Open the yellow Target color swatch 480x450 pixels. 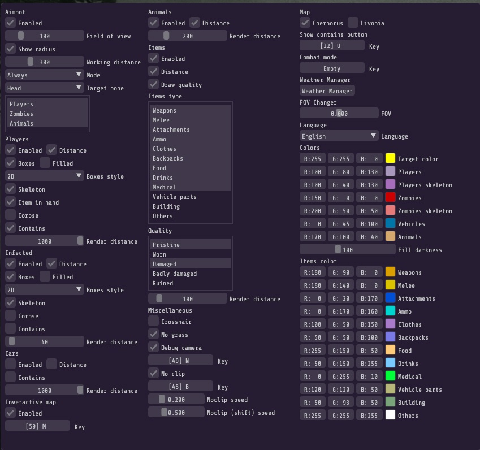pos(390,158)
